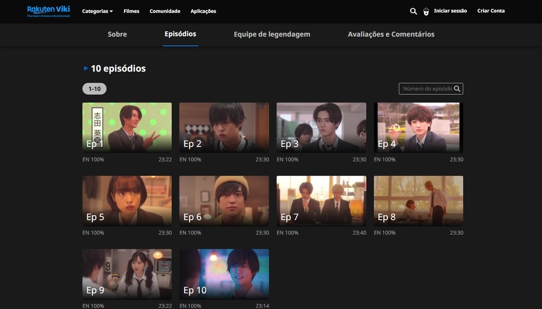542x309 pixels.
Task: Click the 23:14 duration under Ep 10
Action: (x=262, y=306)
